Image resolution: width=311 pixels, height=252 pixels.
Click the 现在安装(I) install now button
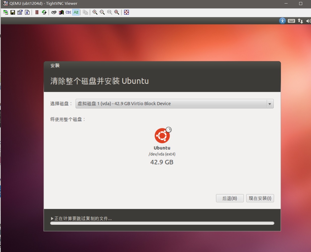[260, 198]
